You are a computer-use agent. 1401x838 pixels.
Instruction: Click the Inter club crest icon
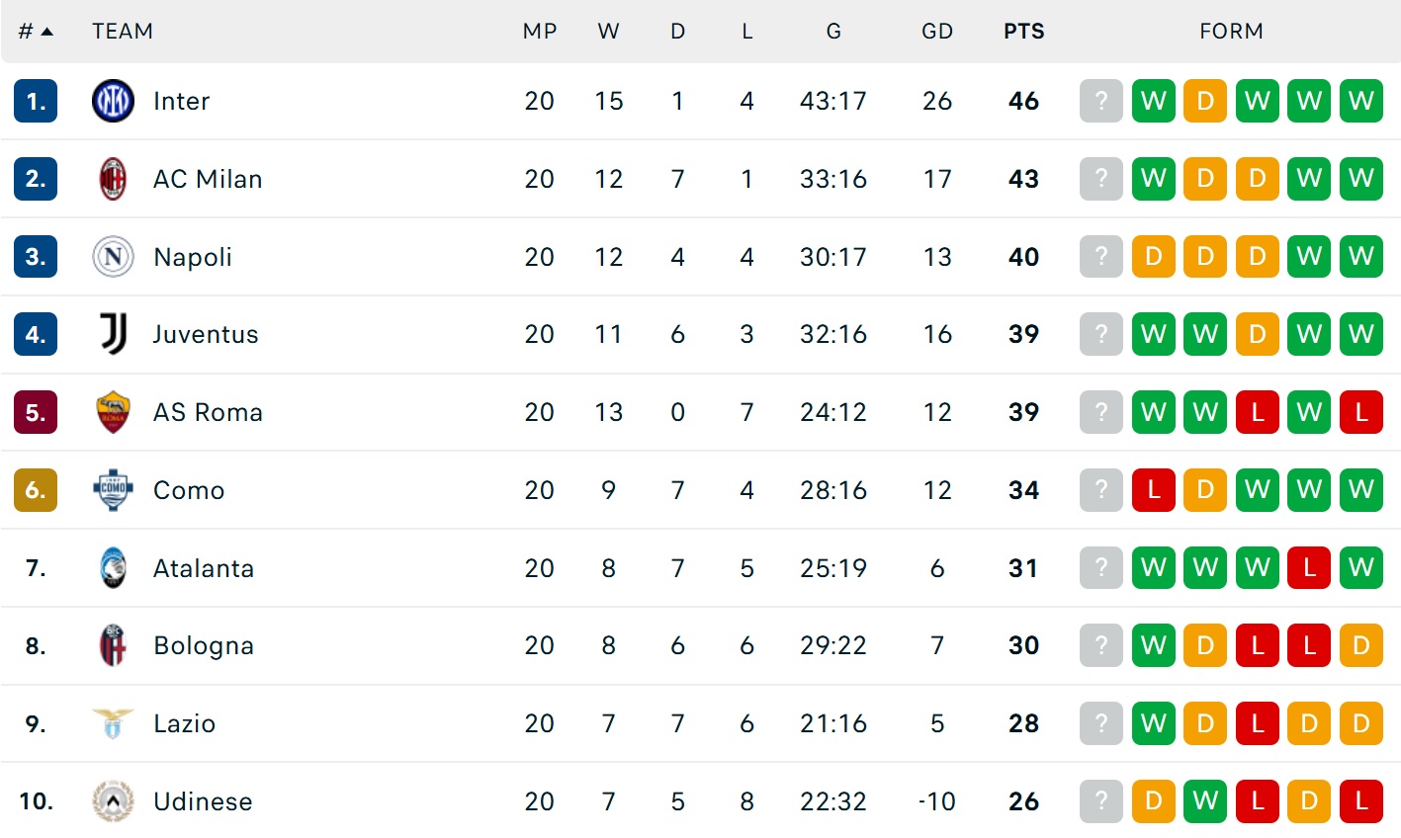pyautogui.click(x=113, y=101)
